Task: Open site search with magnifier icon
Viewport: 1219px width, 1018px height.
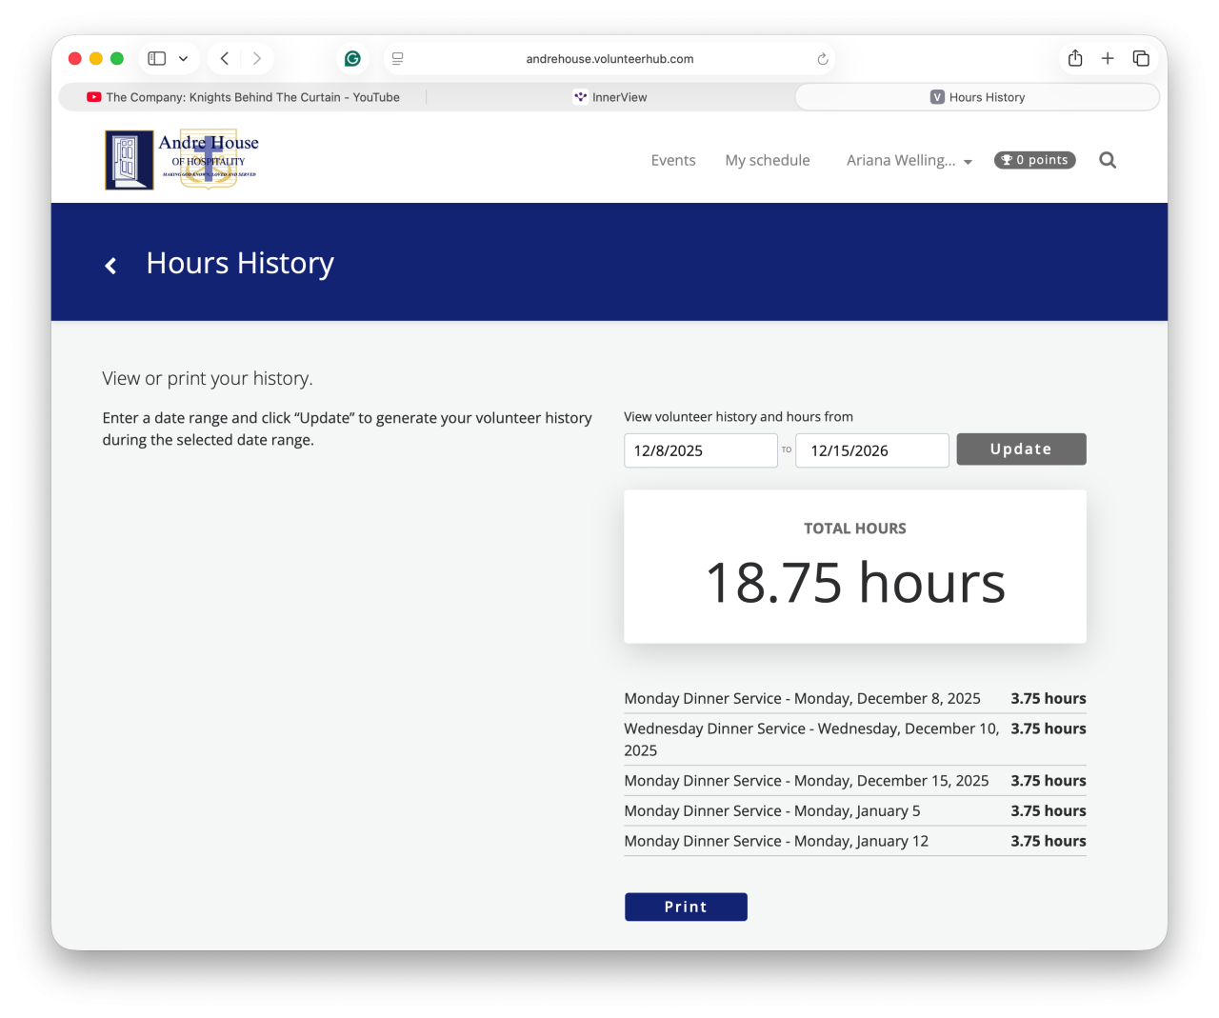Action: [x=1108, y=160]
